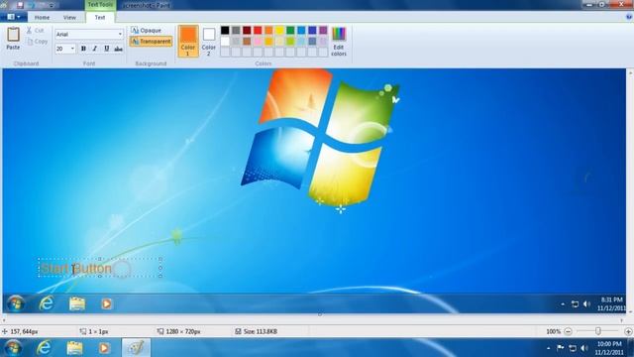
Task: Click the Cut scissors command
Action: coord(36,31)
